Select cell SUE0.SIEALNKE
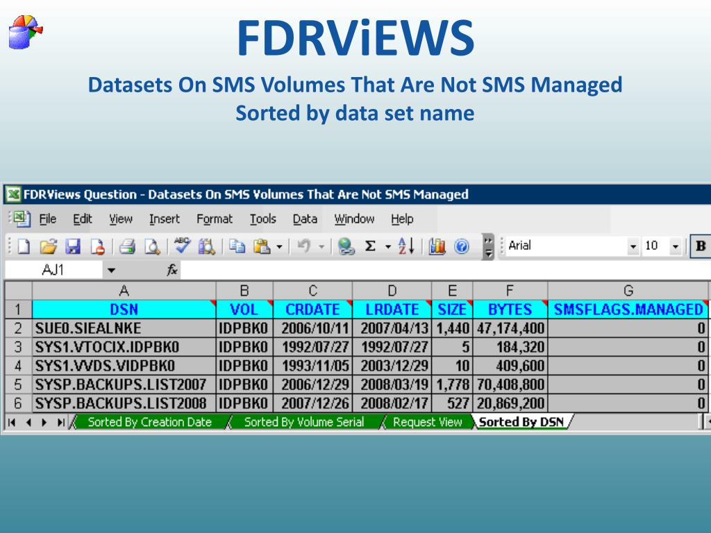 (124, 328)
